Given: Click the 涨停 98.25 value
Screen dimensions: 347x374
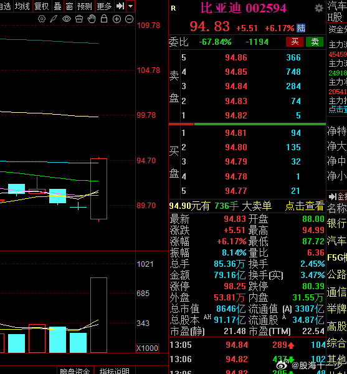Looking at the screenshot, I should (x=234, y=286).
